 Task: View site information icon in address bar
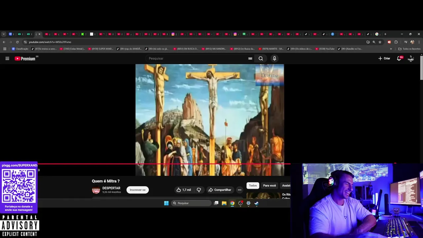pos(25,42)
